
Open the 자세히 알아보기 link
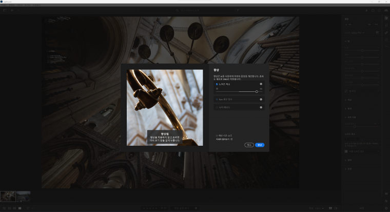(x=224, y=139)
